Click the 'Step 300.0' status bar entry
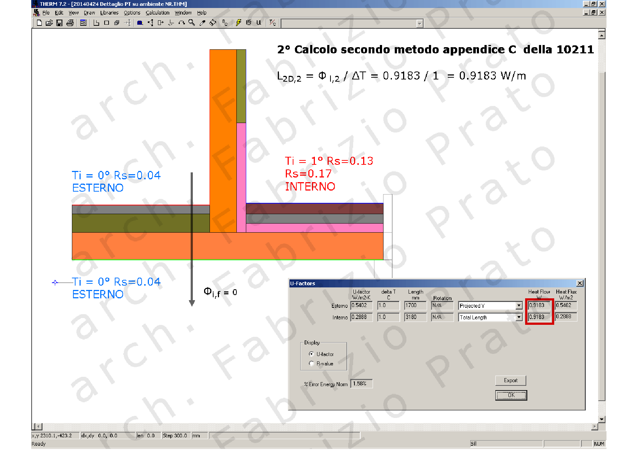The image size is (637, 450). 176,435
